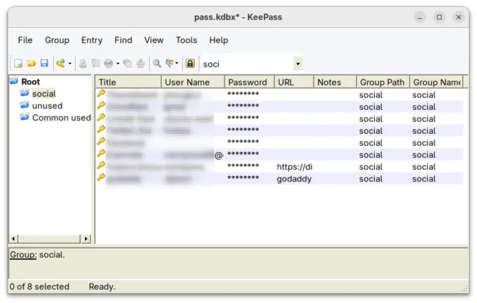The image size is (477, 303).
Task: Lock the workspace with the padlock icon
Action: pos(189,63)
